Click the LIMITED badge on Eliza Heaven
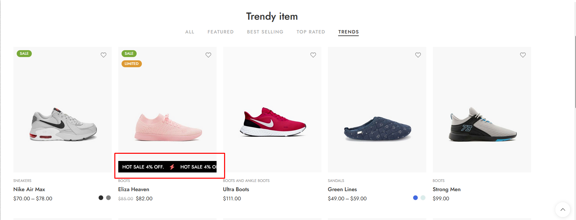Viewport: 576px width, 220px height. 131,64
